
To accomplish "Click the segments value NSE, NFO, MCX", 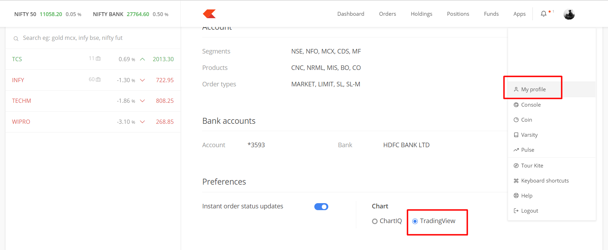I will 326,51.
